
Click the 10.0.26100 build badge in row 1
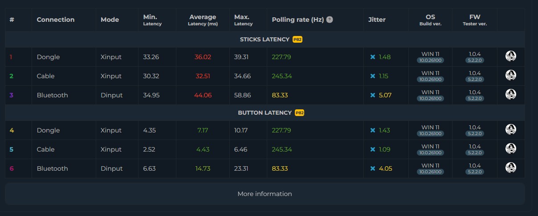(430, 61)
